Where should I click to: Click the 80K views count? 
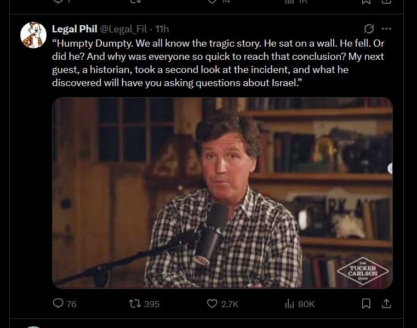pos(306,304)
